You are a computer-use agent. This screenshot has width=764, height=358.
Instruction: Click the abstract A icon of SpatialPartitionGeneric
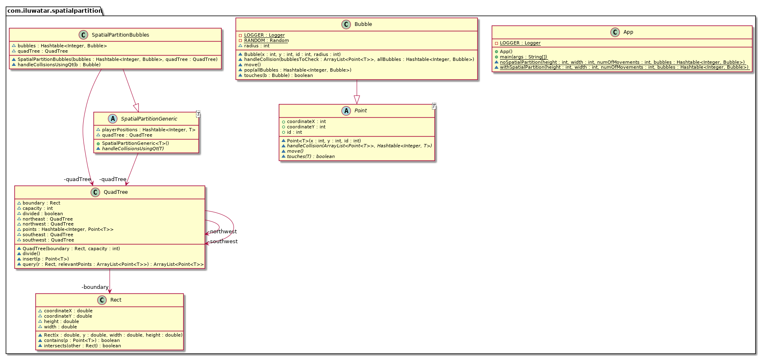[x=112, y=119]
